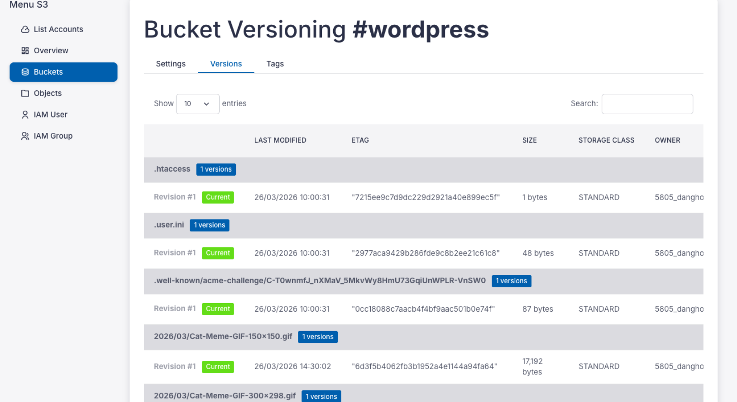Click the Cat-Meme-GIF-150×150.gif file name

coord(223,337)
